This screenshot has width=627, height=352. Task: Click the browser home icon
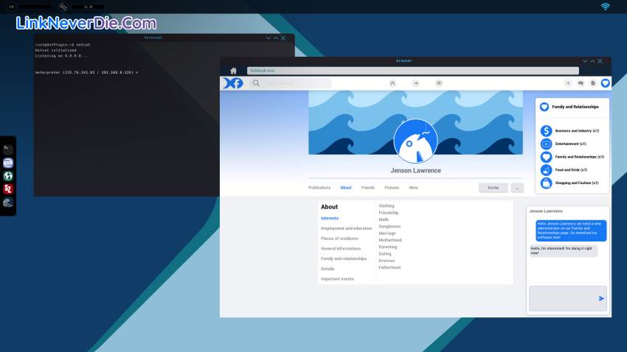click(233, 71)
